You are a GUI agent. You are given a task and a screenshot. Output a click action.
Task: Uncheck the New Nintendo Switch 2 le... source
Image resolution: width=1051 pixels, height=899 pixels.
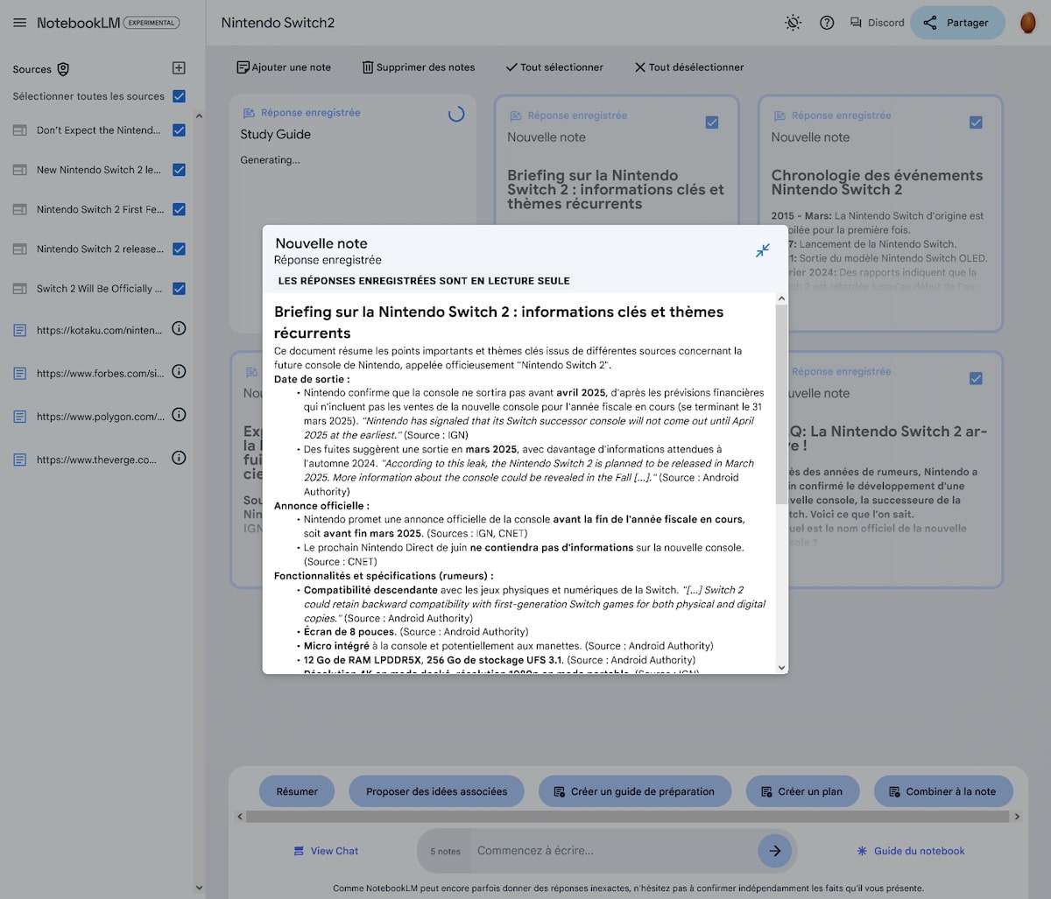(179, 170)
